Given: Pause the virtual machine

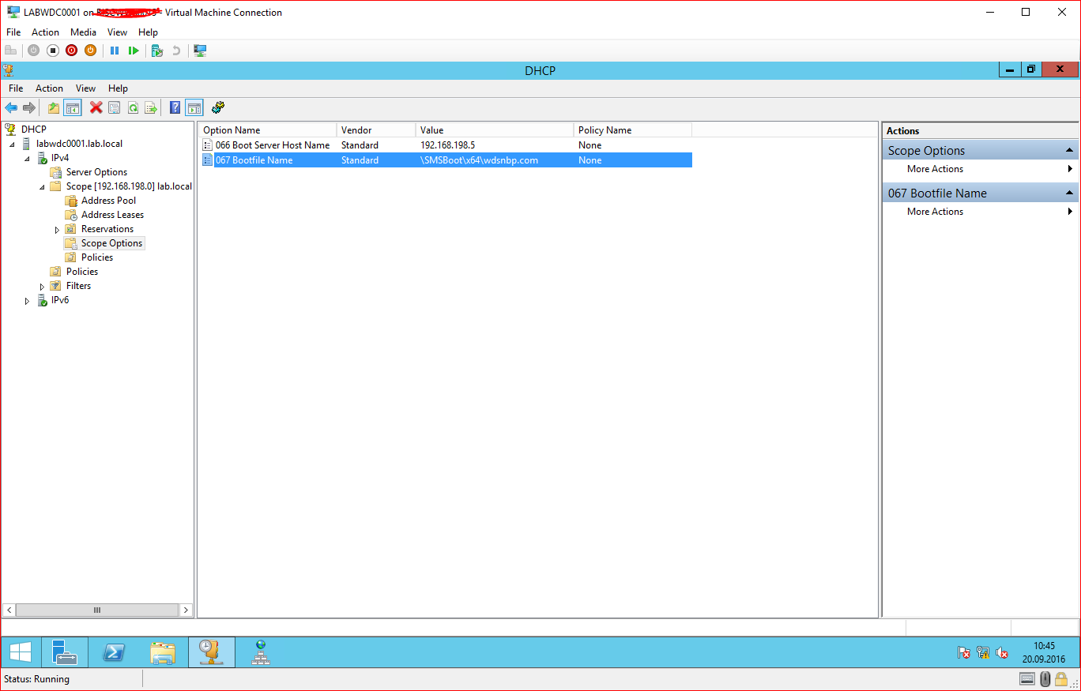Looking at the screenshot, I should (x=115, y=51).
